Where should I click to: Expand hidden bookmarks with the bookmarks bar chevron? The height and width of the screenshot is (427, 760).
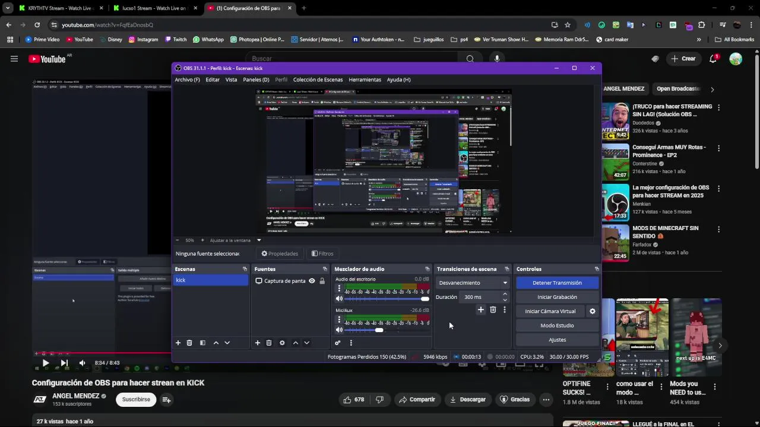[698, 40]
